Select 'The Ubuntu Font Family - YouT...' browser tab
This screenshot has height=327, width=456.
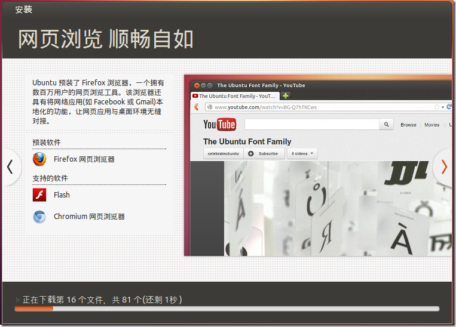(x=235, y=96)
